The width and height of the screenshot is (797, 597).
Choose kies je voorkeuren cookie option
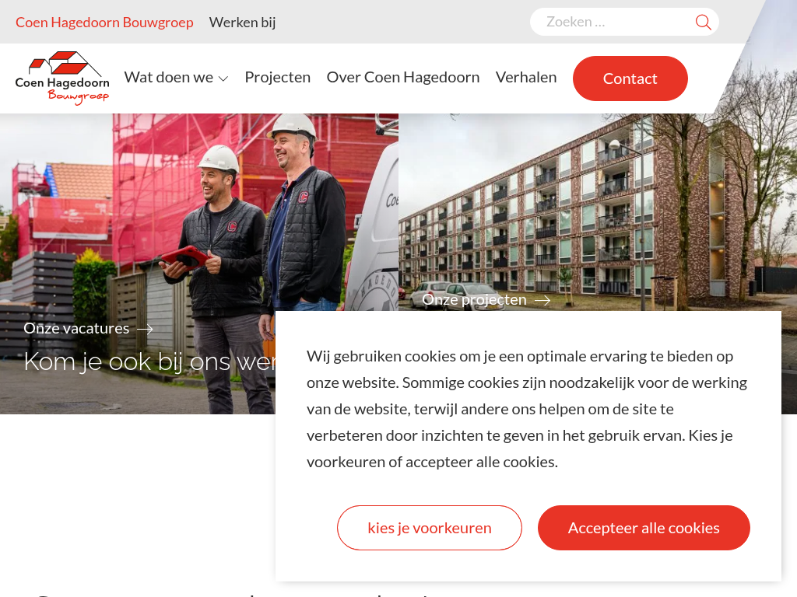430,528
